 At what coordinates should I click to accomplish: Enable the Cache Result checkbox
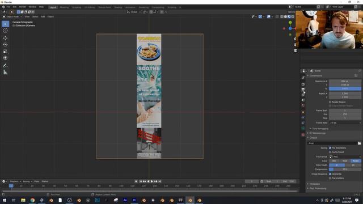pos(330,152)
